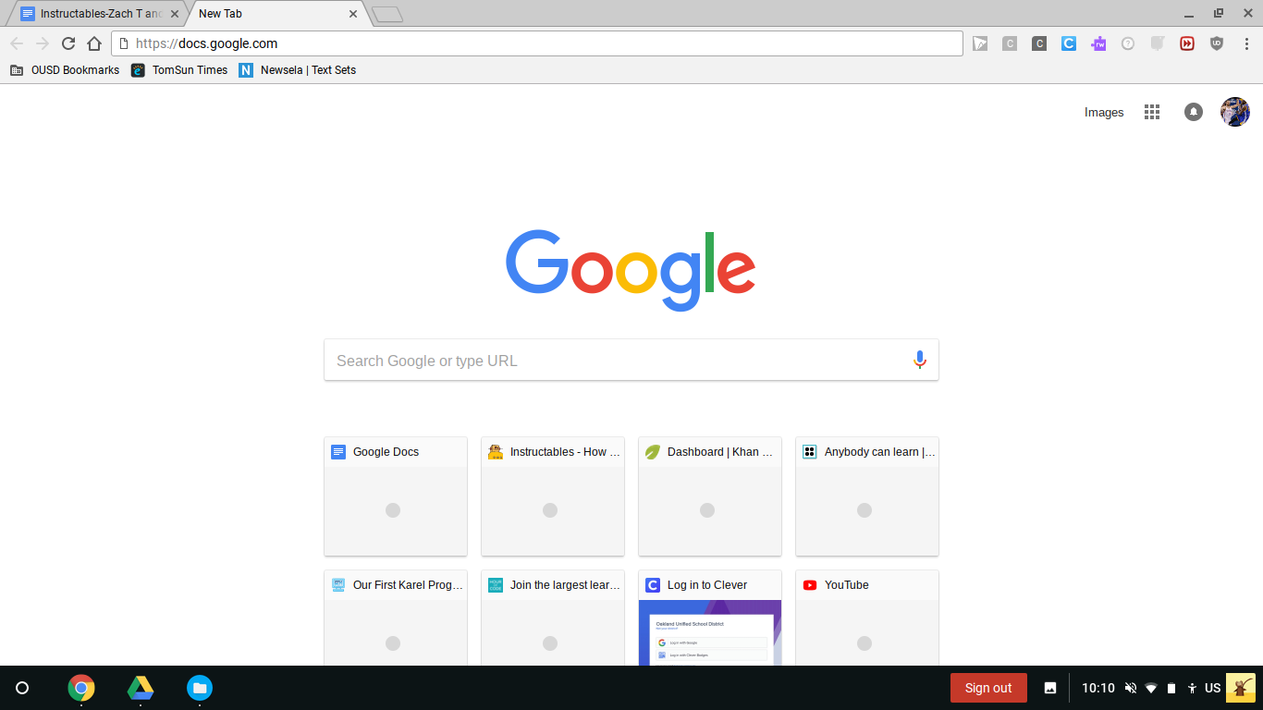This screenshot has width=1263, height=710.
Task: Open Join the largest learning tile
Action: pyautogui.click(x=553, y=618)
